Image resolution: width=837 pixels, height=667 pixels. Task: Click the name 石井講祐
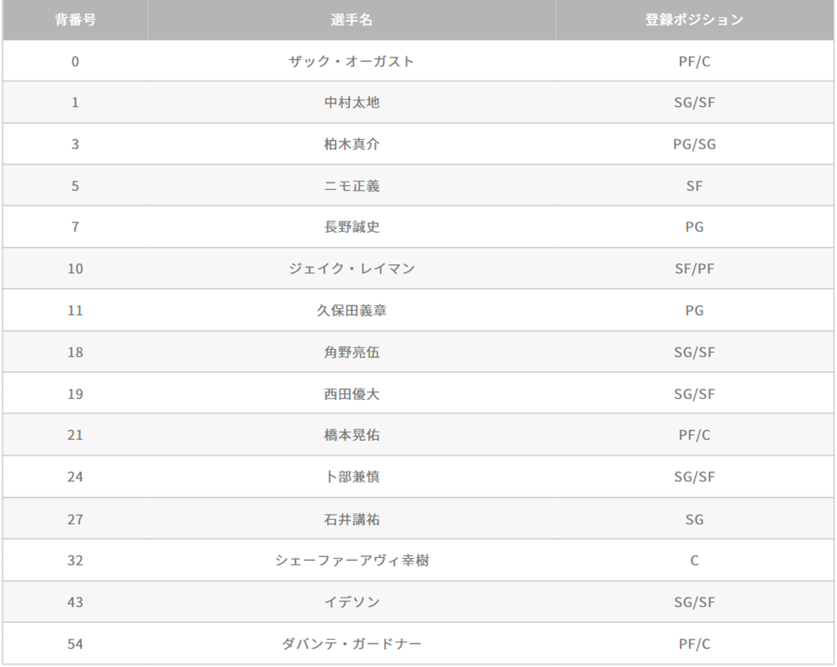351,519
